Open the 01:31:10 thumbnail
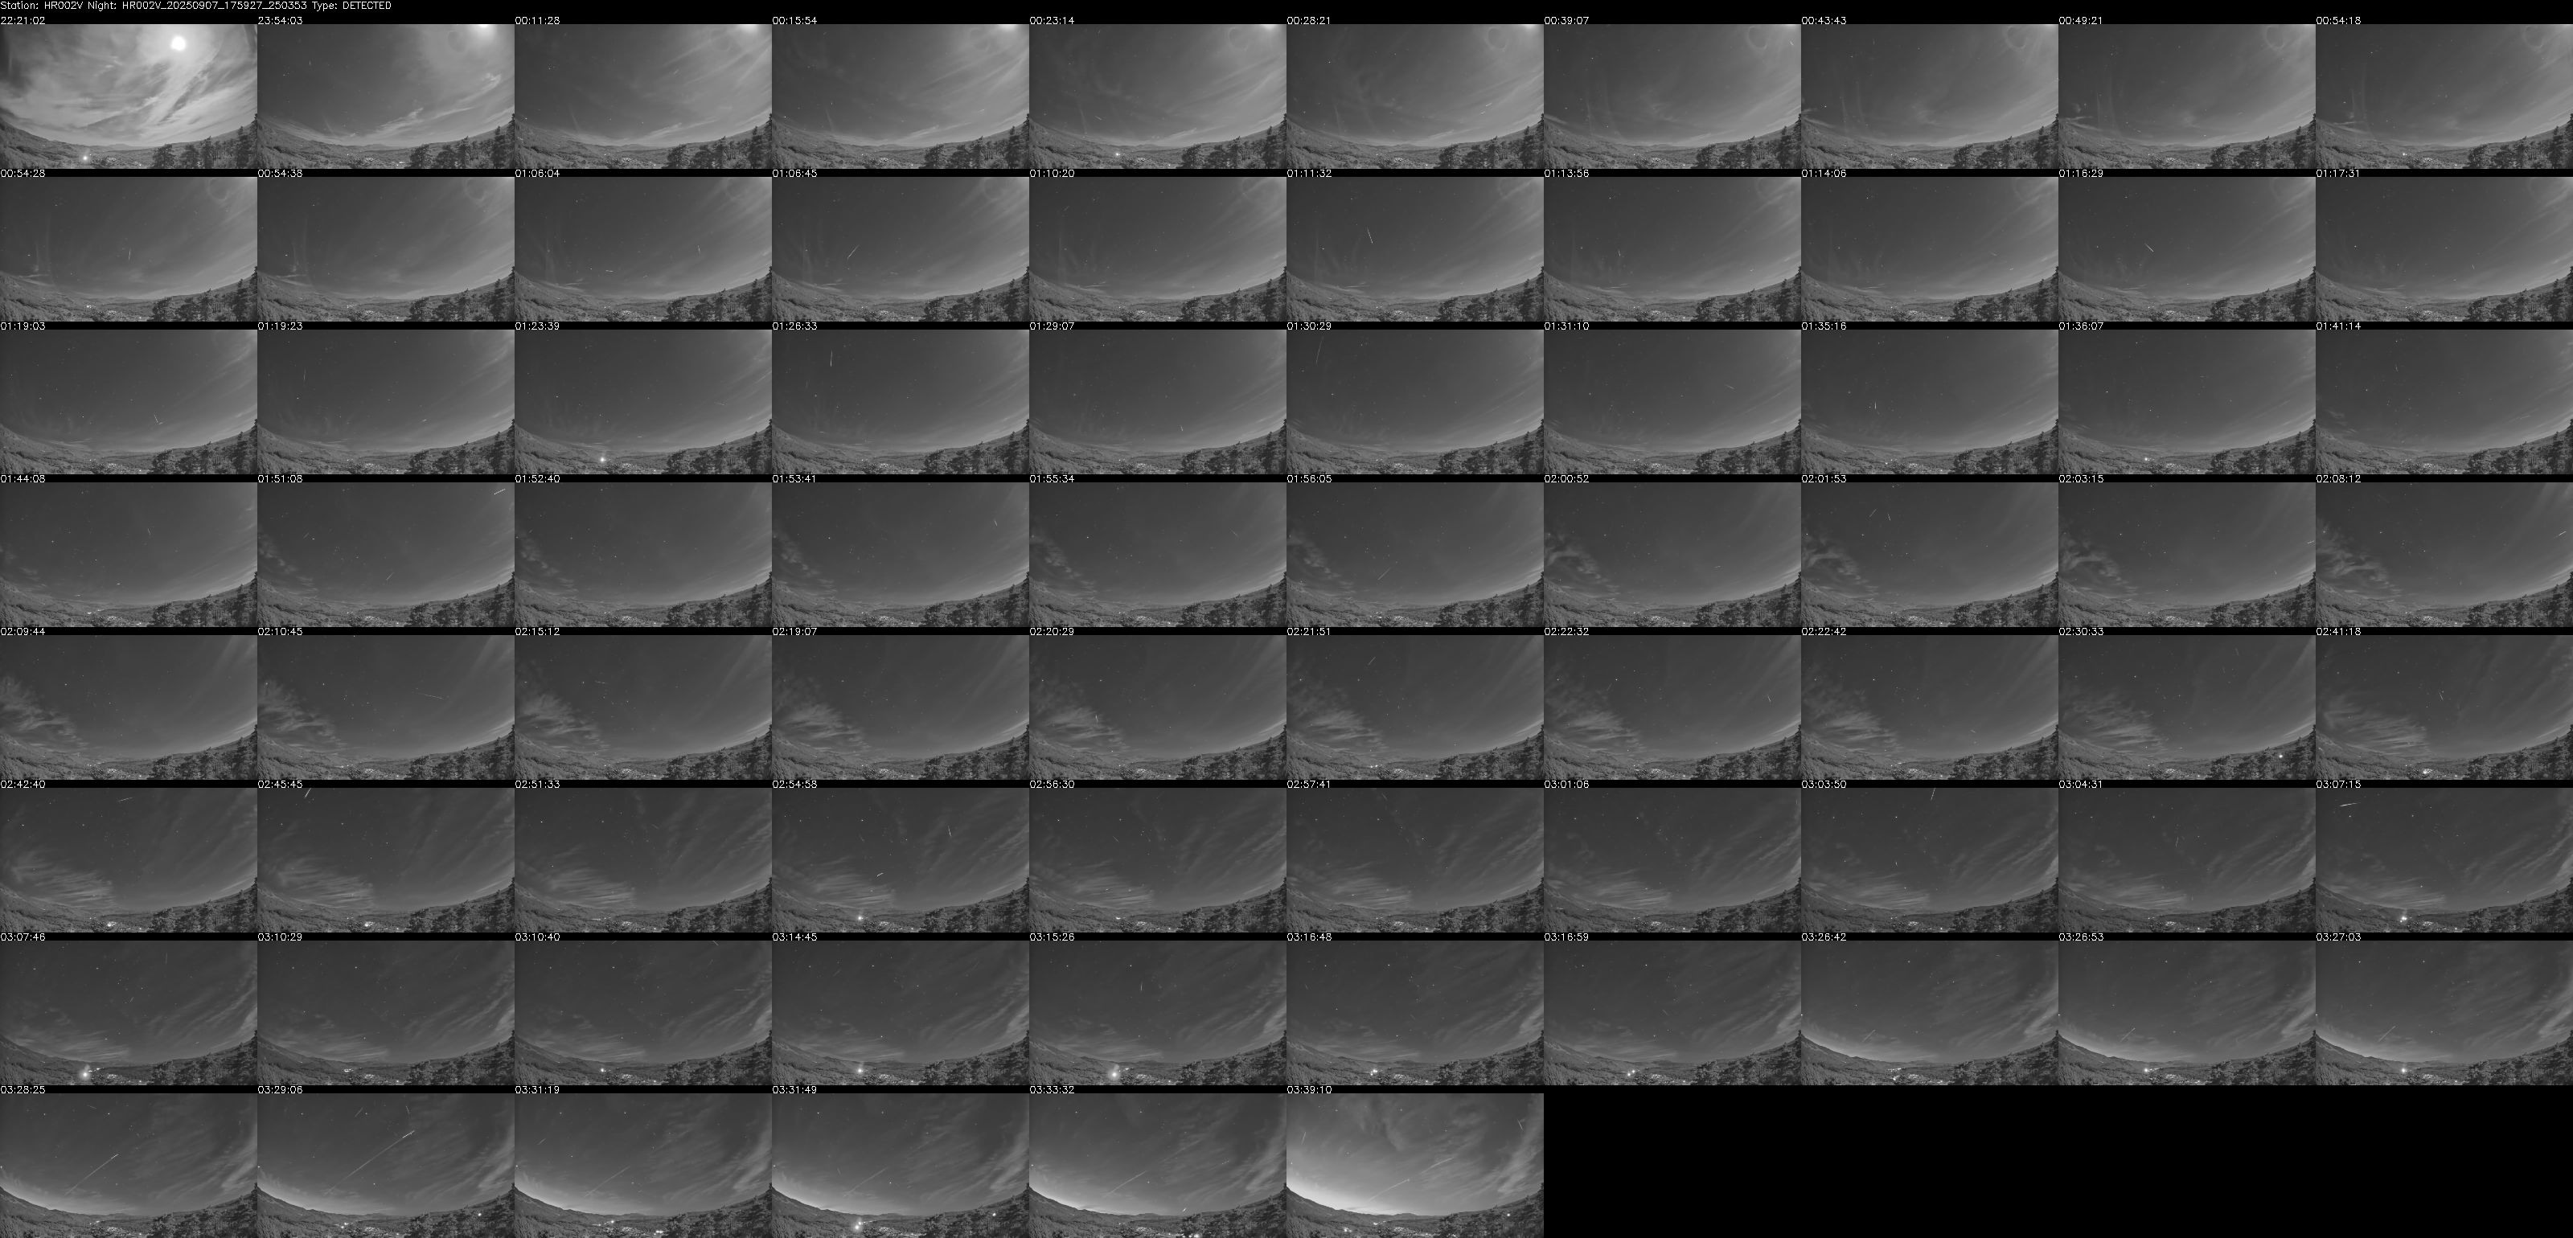The height and width of the screenshot is (1238, 2573). 1672,401
